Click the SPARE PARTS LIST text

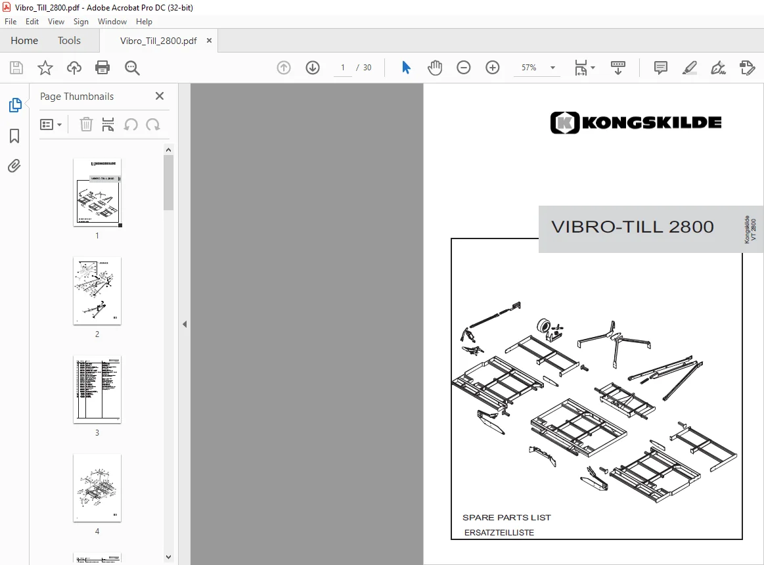[506, 517]
